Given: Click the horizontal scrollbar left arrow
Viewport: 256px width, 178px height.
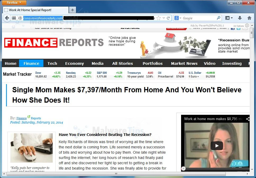Looking at the screenshot, I should click(x=4, y=174).
